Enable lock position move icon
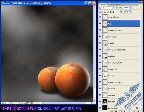The width and height of the screenshot is (144, 112). [x=111, y=12]
